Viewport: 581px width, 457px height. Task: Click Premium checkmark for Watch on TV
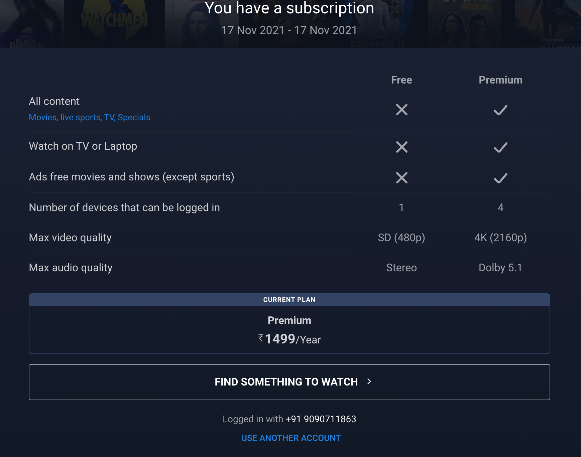500,147
